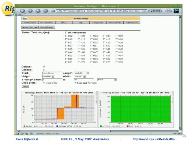Screen dimensions: 192x144
Task: Click the Stop loading icon
Action: pyautogui.click(x=45, y=11)
